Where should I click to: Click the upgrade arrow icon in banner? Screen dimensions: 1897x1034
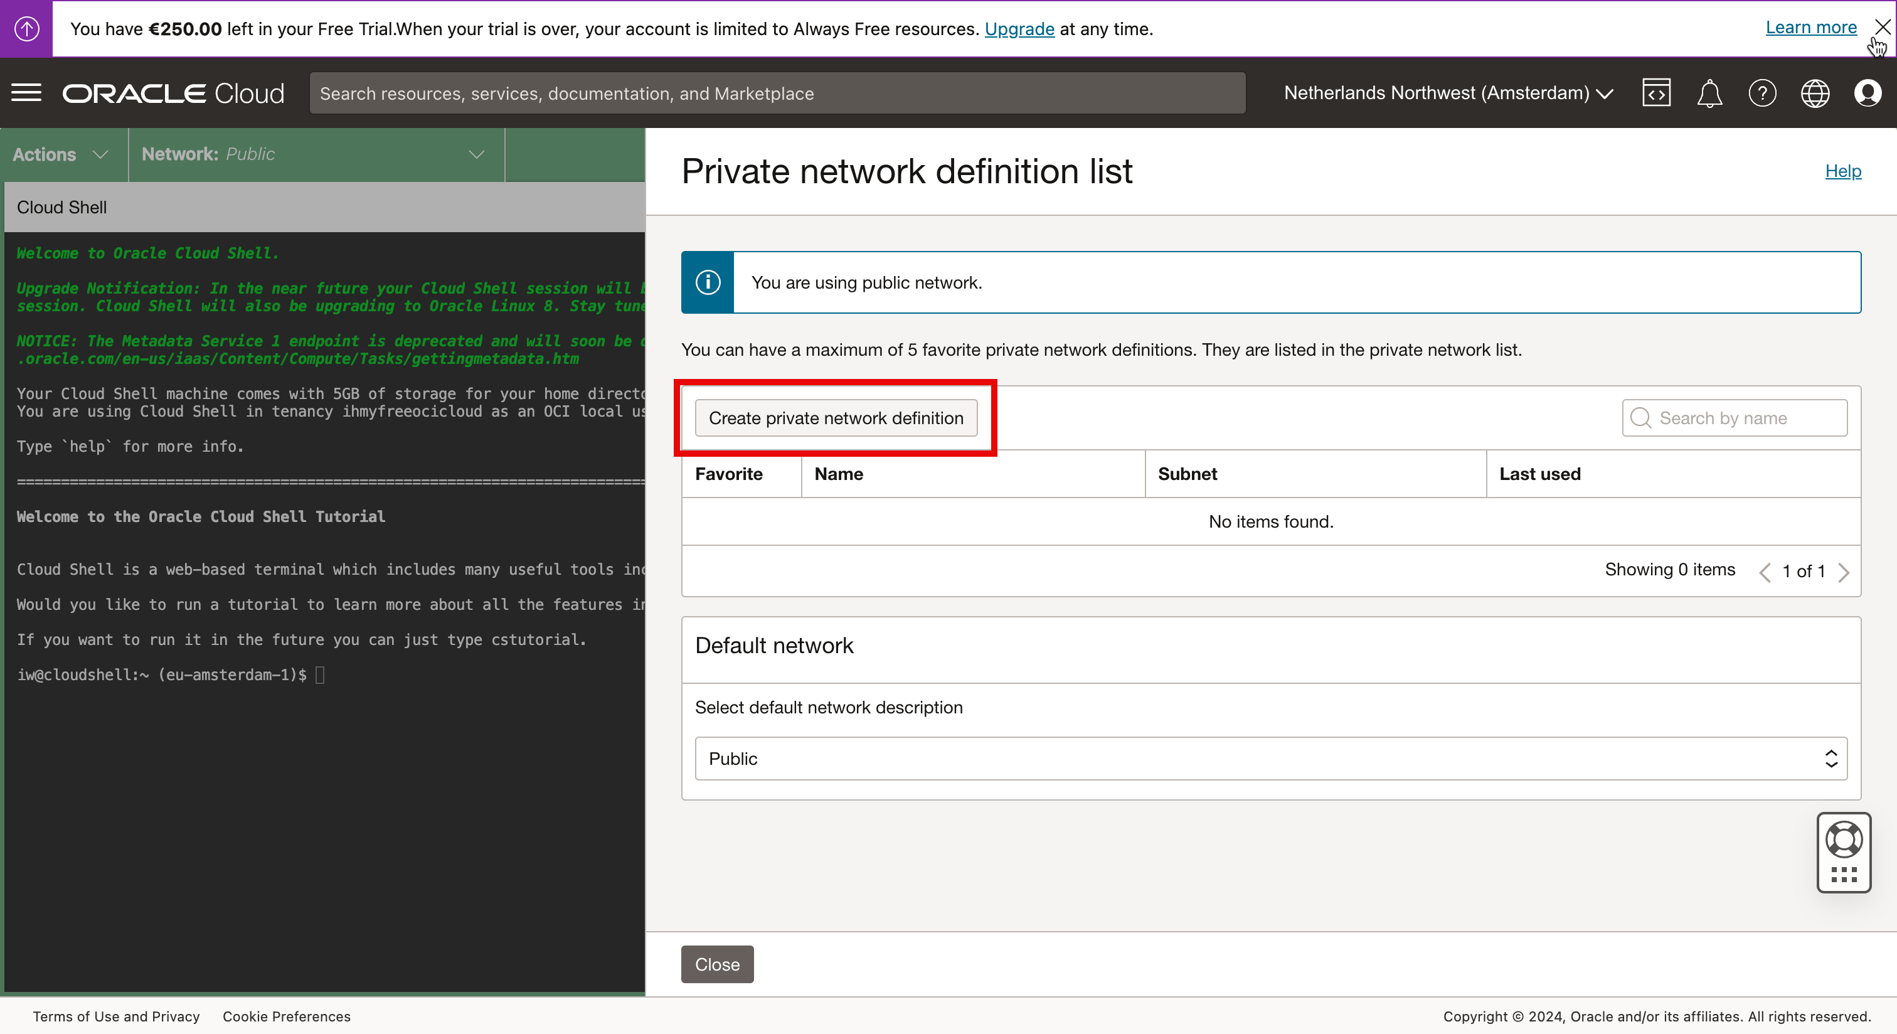26,29
